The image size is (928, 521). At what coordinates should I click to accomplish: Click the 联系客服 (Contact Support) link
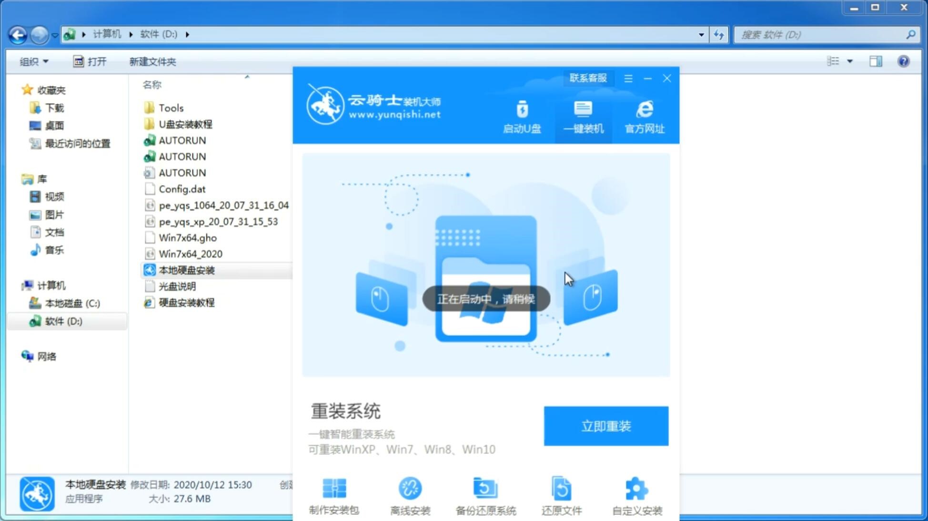point(587,78)
